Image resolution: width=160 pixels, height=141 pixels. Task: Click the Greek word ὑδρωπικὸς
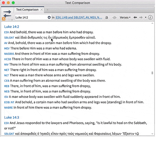pyautogui.click(x=60, y=38)
